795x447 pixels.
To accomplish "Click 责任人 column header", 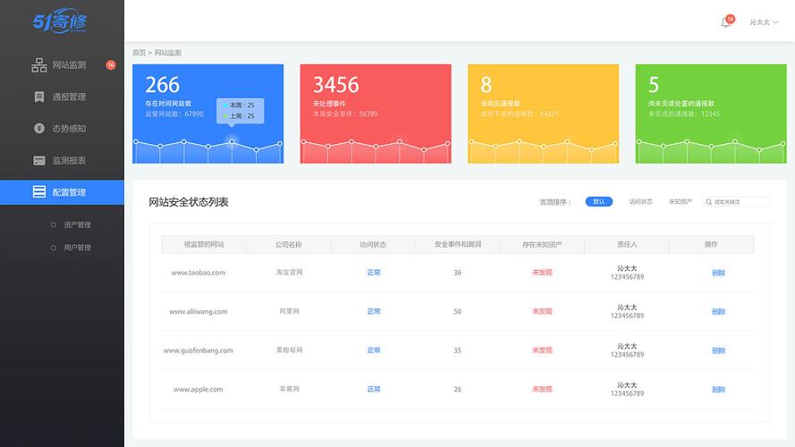I will pyautogui.click(x=627, y=244).
